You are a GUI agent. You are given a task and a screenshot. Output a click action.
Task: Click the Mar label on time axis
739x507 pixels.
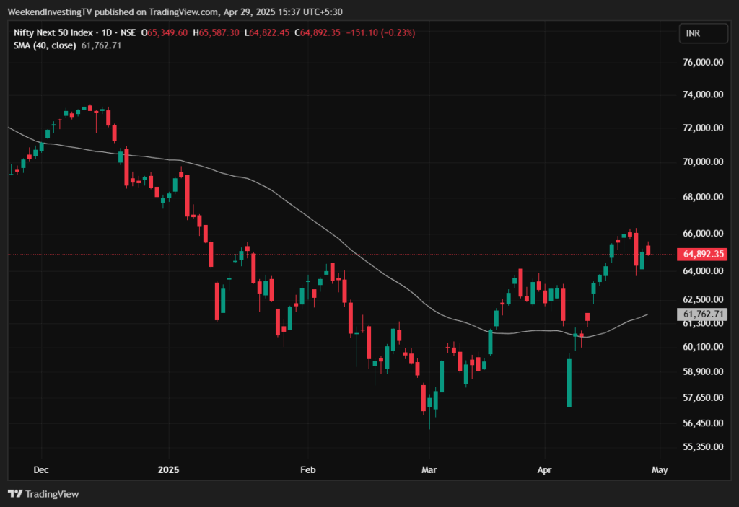[x=429, y=469]
